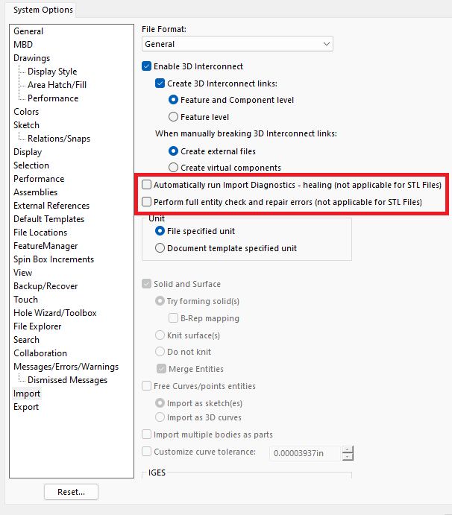Click the curve tolerance value field

click(305, 453)
